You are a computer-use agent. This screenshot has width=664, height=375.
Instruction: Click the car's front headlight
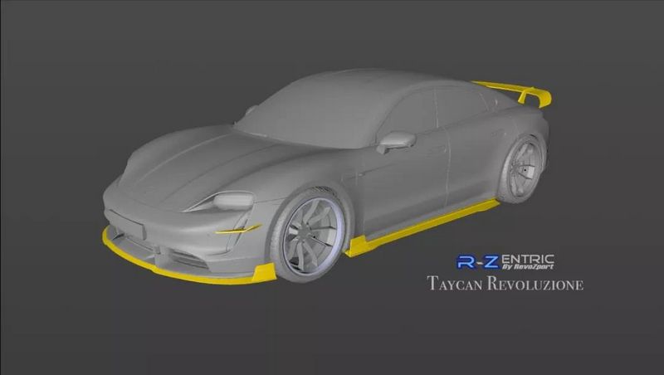(x=232, y=201)
